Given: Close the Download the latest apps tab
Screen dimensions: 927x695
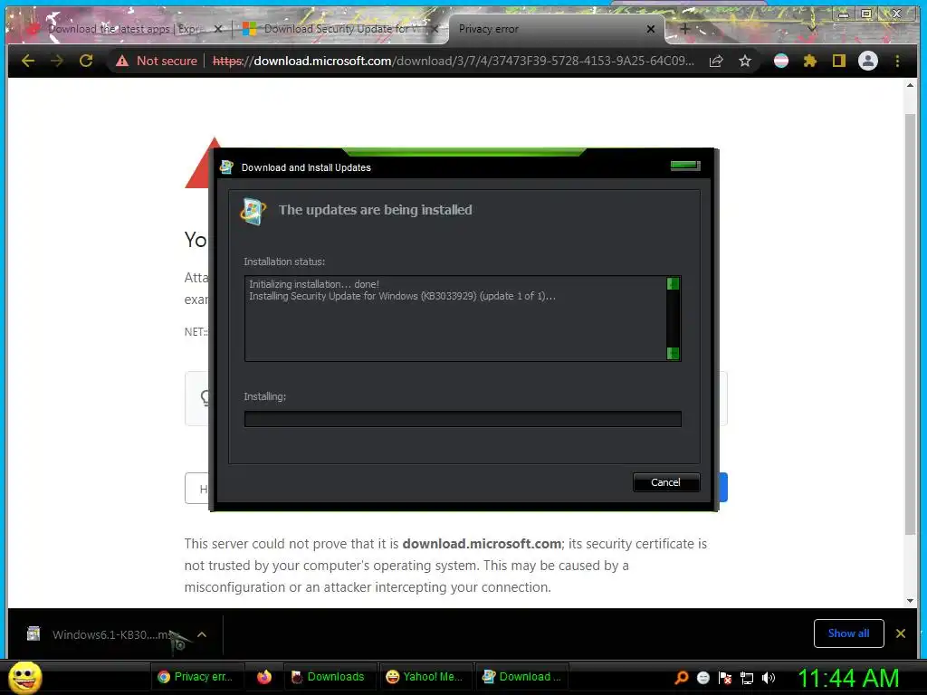Looking at the screenshot, I should pyautogui.click(x=218, y=29).
